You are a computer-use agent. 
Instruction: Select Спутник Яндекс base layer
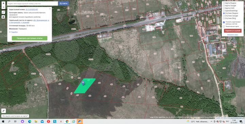(x=224, y=13)
